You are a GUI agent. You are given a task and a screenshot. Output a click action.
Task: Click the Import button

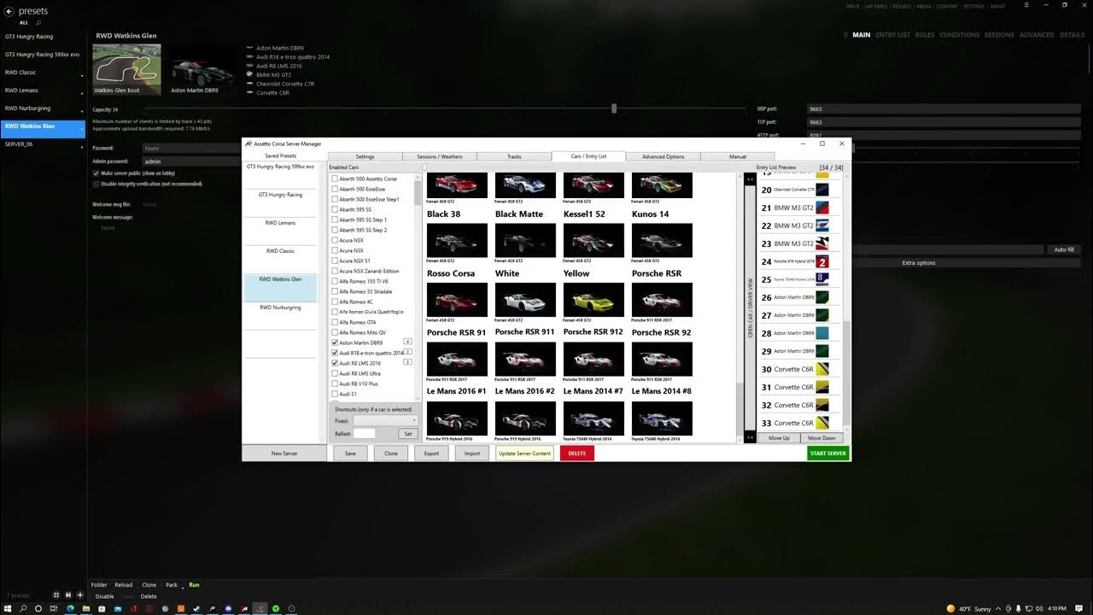(472, 454)
